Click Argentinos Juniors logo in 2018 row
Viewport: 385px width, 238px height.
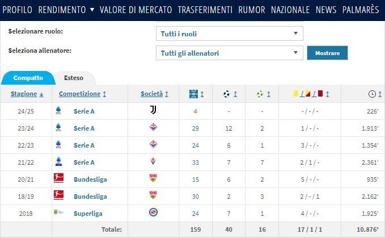pos(153,212)
